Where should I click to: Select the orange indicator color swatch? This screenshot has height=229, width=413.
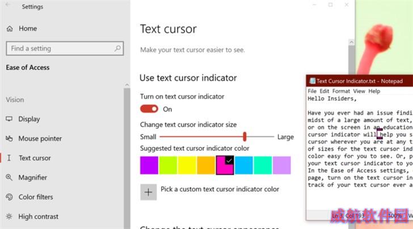tap(205, 165)
